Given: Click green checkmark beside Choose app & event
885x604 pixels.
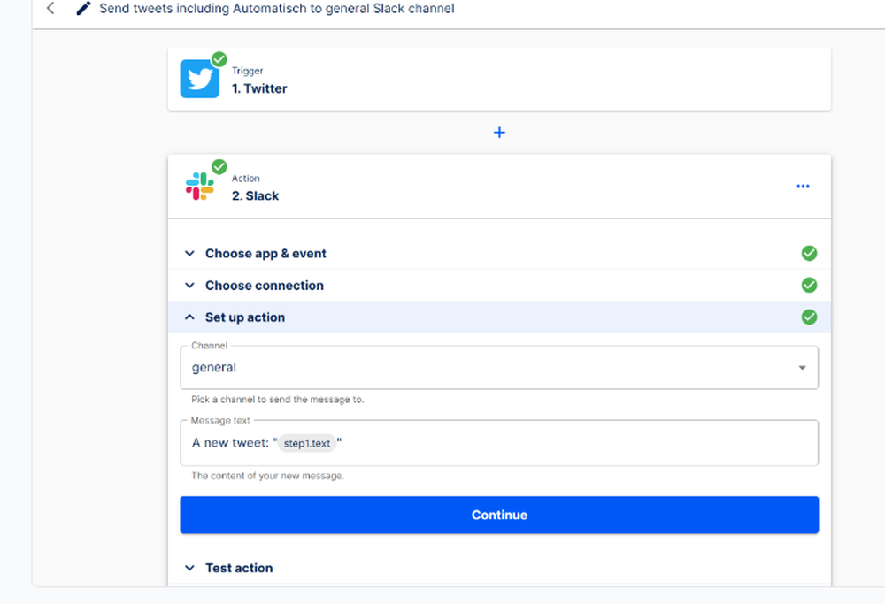Looking at the screenshot, I should click(x=809, y=254).
